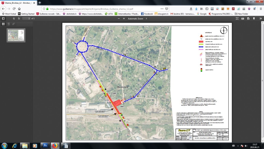This screenshot has height=149, width=264.
Task: Show the document outline view
Action: coord(9,24)
